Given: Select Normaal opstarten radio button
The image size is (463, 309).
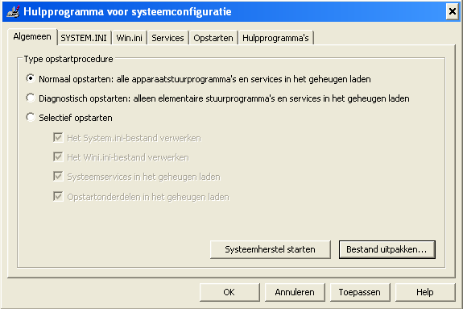Looking at the screenshot, I should tap(31, 79).
